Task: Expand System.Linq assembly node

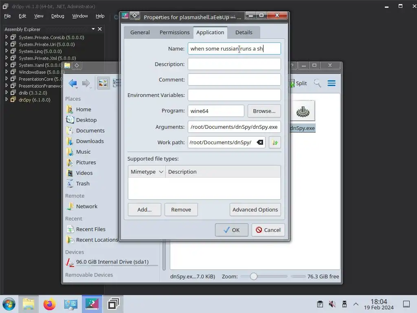Action: point(7,51)
